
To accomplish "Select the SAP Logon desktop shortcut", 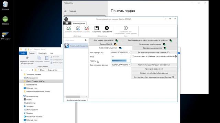I will coord(5,36).
